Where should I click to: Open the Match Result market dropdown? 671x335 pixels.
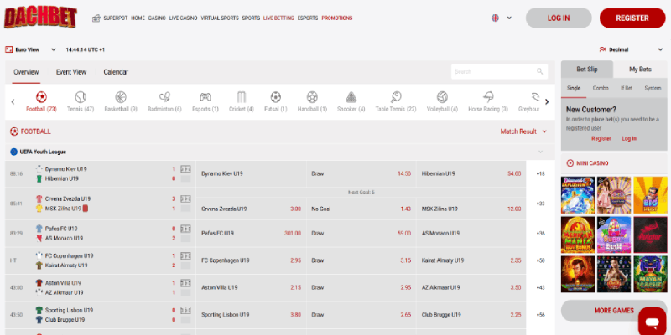523,131
